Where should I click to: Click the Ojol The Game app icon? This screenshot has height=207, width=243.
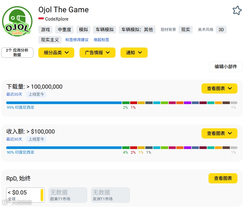(17, 21)
